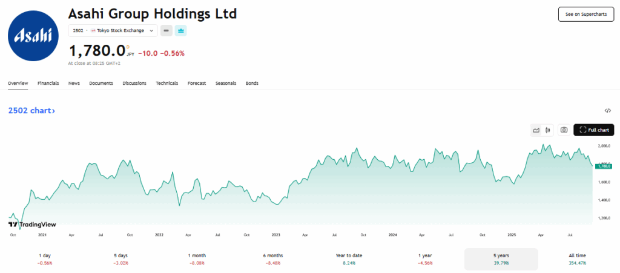Click the −10.0 −0.56% change text
Viewport: 620px width, 273px height.
pos(161,53)
